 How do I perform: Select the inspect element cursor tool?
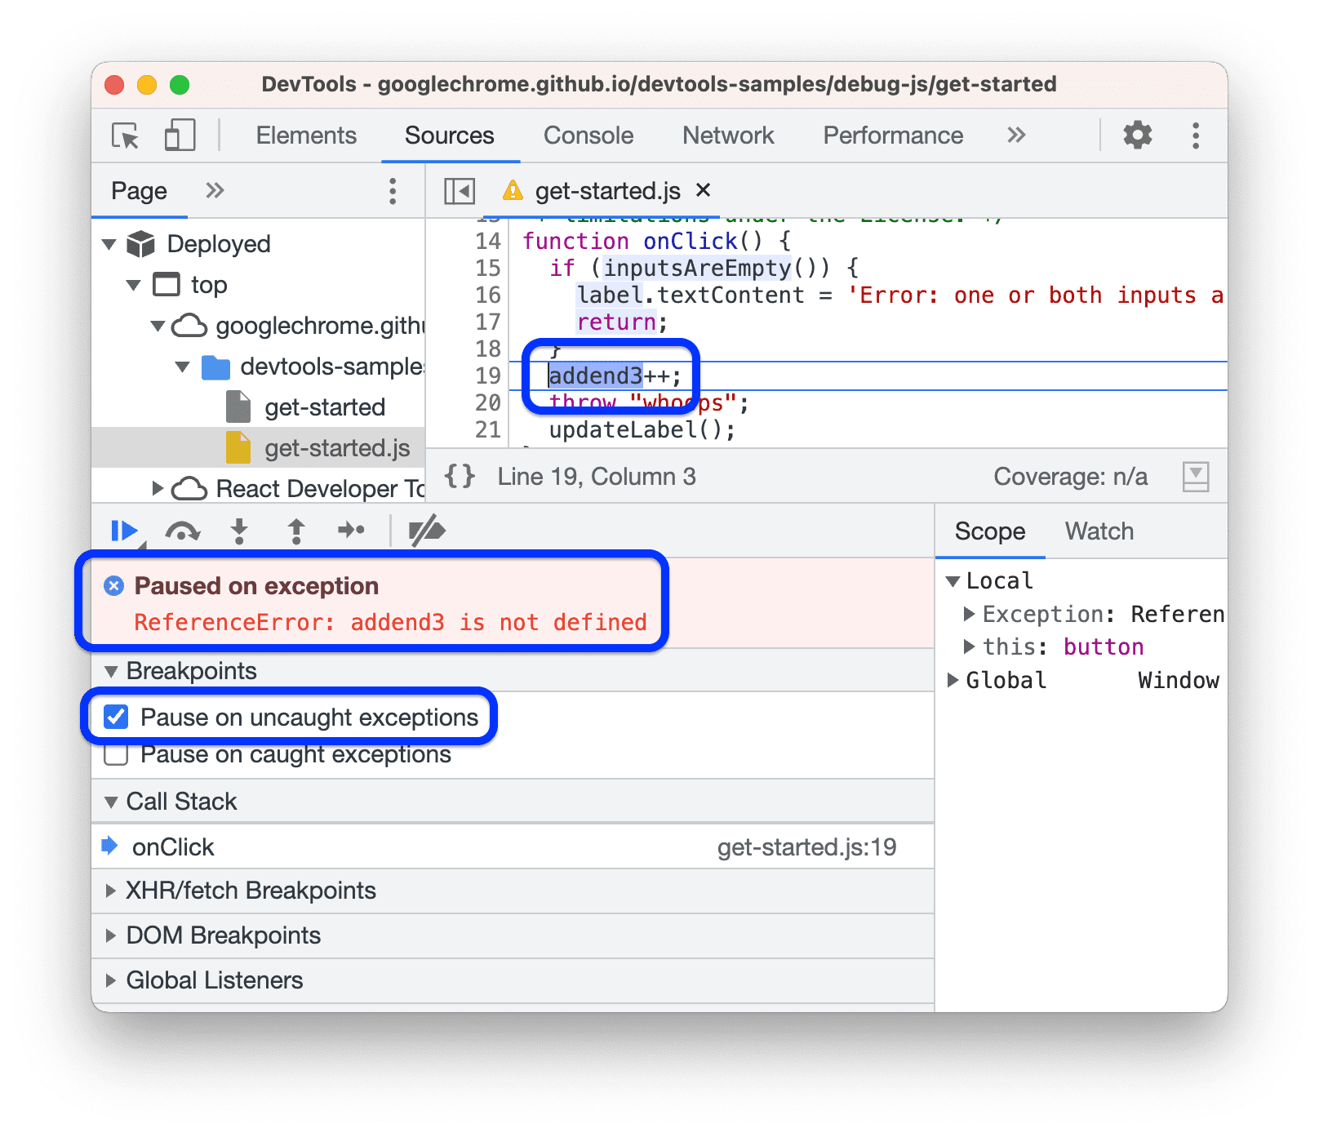pyautogui.click(x=124, y=136)
